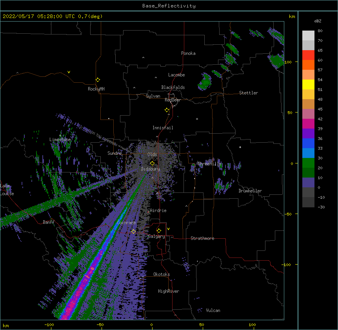Screen dimensions: 338x330
Task: Click the light gray 80 dBZ legend swatch
Action: point(308,35)
